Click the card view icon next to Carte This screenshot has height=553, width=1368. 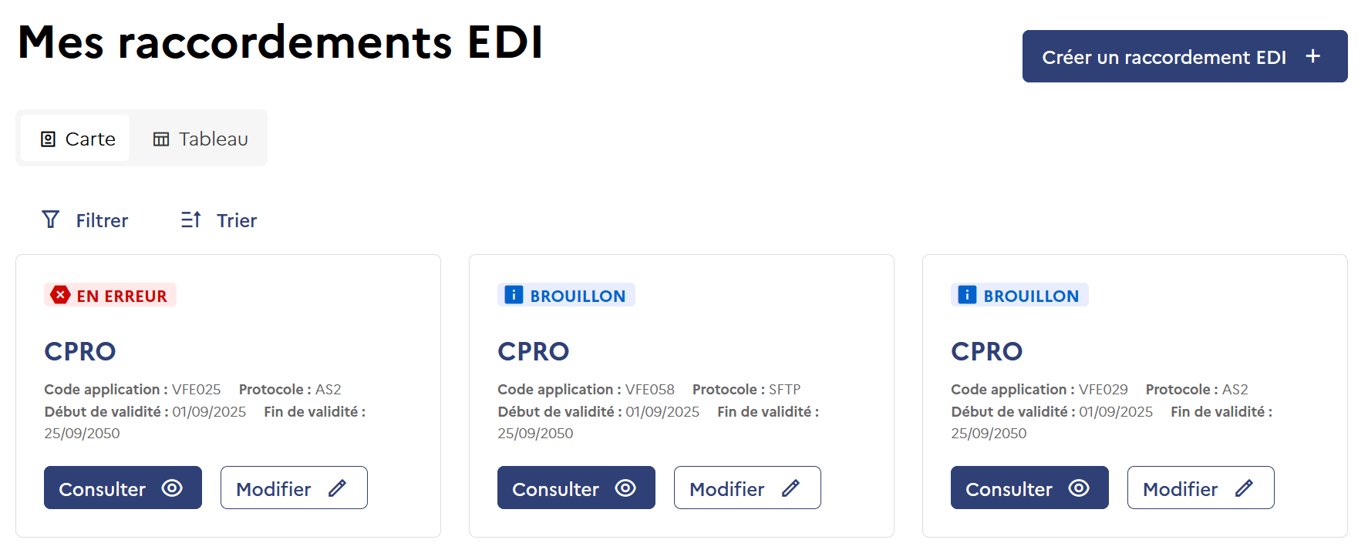(48, 138)
